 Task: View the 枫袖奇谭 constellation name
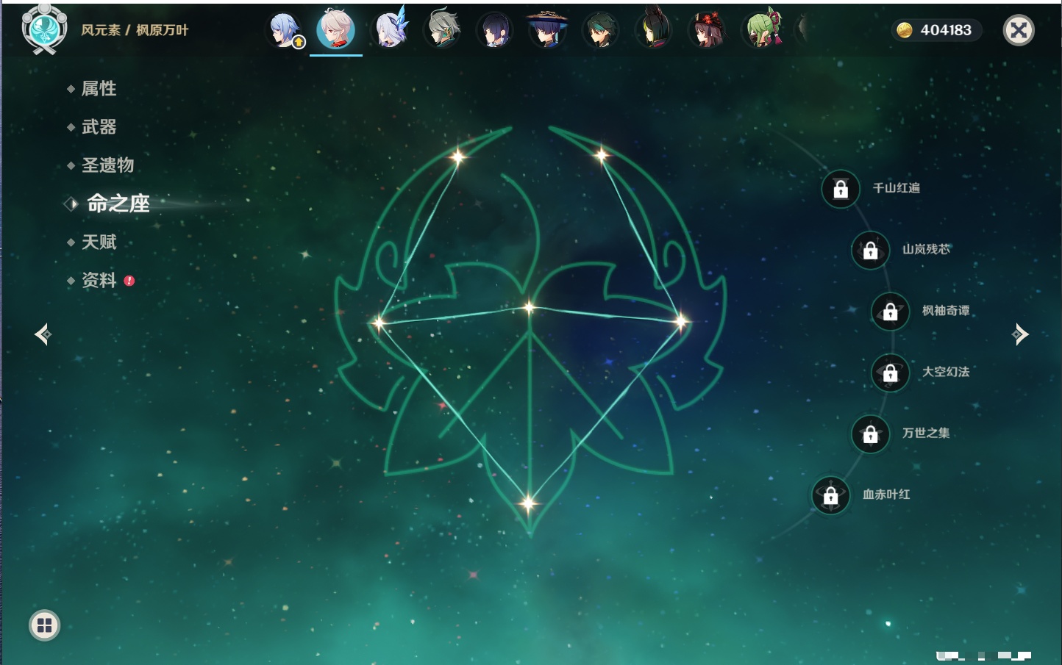coord(947,311)
